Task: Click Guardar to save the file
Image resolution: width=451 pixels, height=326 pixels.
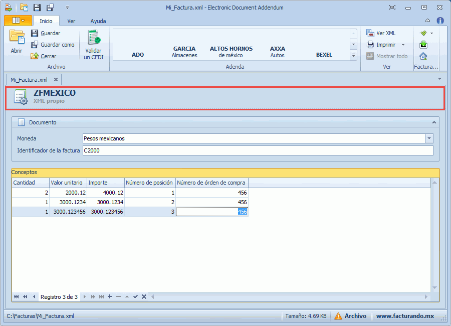Action: tap(50, 33)
